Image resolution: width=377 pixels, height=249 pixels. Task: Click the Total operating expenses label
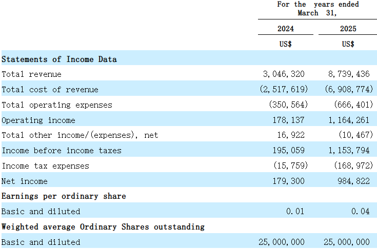(56, 105)
